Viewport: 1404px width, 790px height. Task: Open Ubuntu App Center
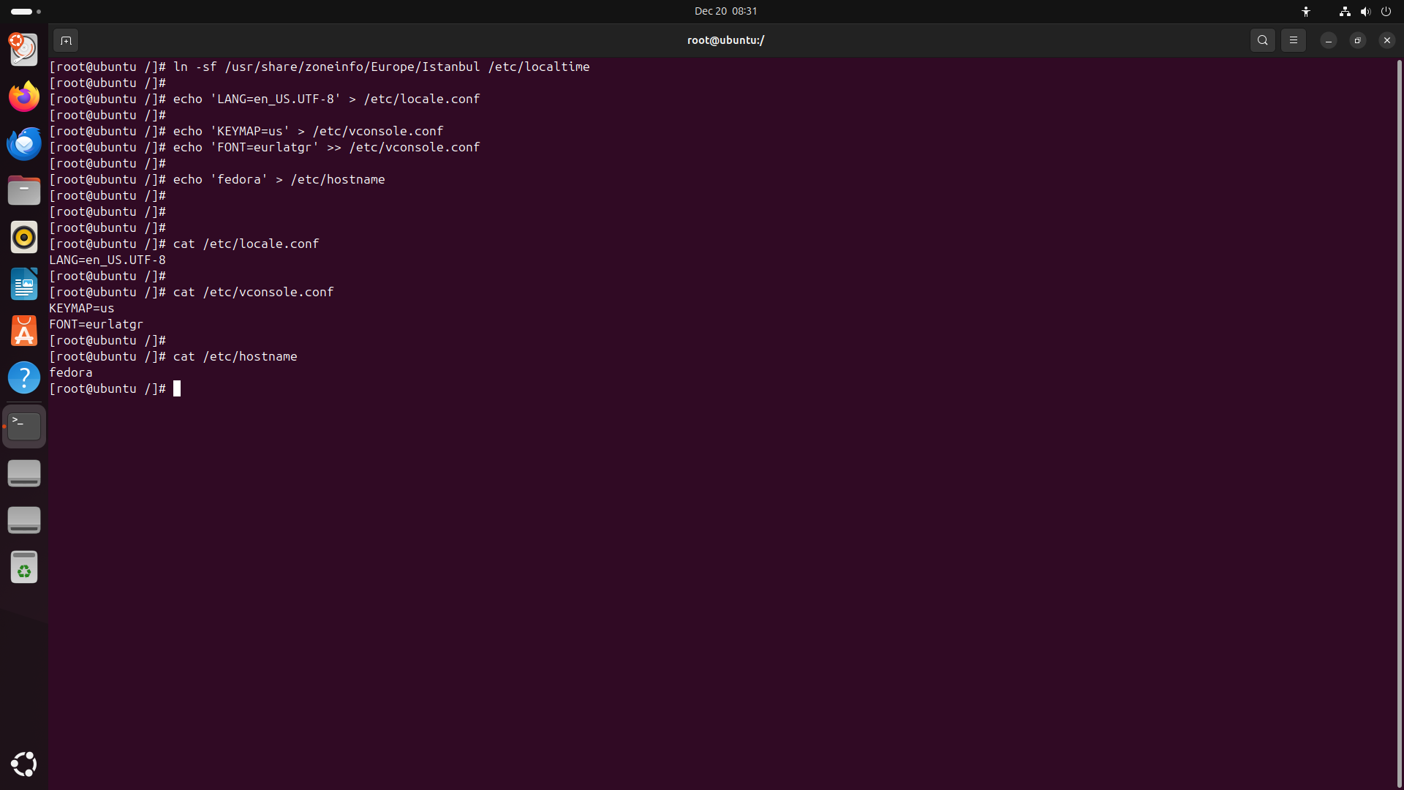[x=24, y=331]
